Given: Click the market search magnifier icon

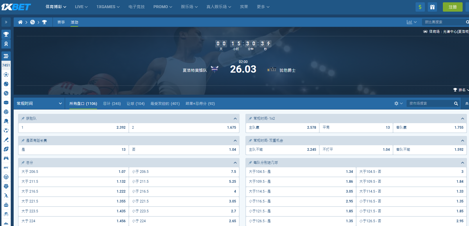Looking at the screenshot, I should [456, 103].
